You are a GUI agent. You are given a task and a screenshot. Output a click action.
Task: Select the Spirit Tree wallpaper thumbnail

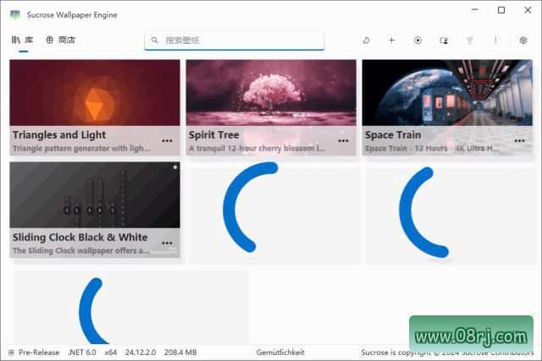(x=271, y=92)
